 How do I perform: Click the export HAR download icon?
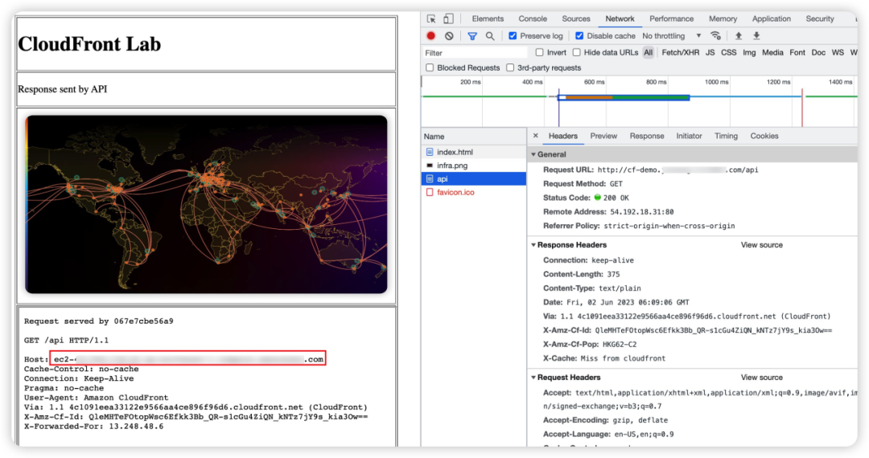tap(756, 36)
